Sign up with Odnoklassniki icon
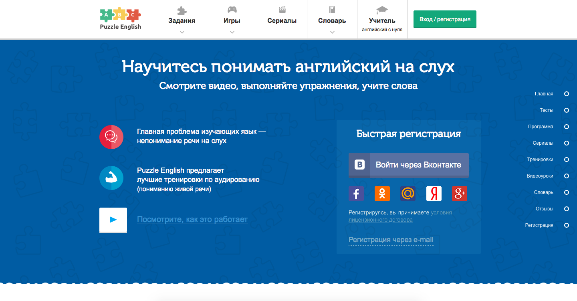577x301 pixels. click(x=382, y=194)
